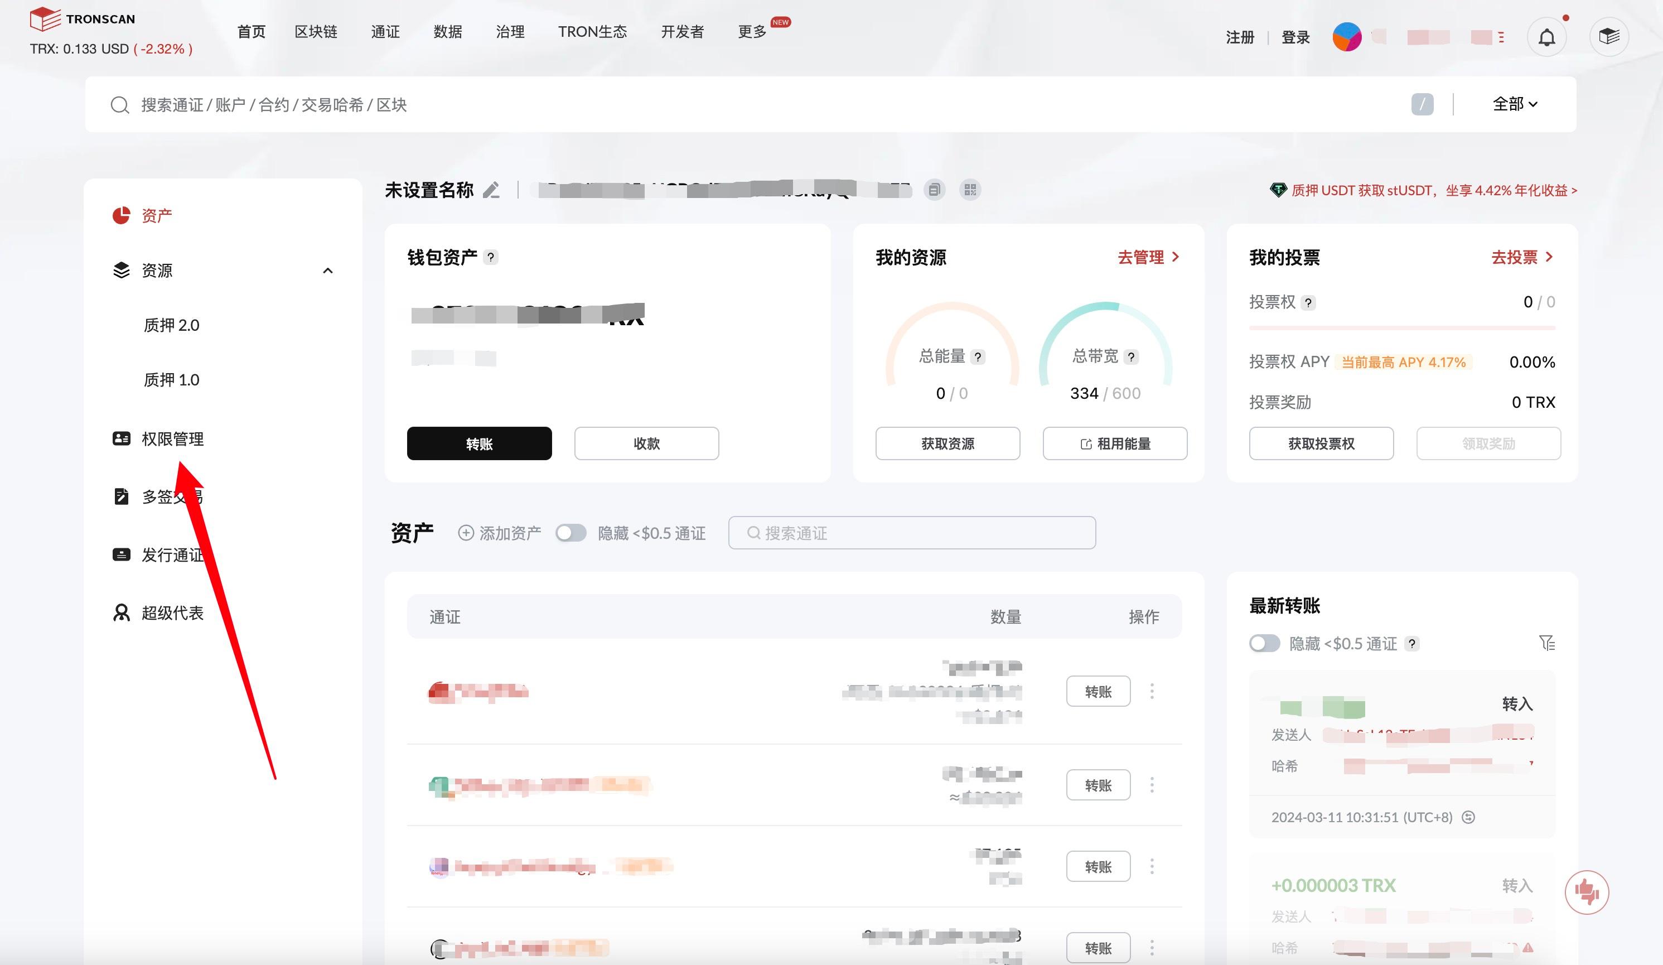Viewport: 1663px width, 965px height.
Task: Click the Permission Management sidebar icon
Action: pyautogui.click(x=122, y=438)
